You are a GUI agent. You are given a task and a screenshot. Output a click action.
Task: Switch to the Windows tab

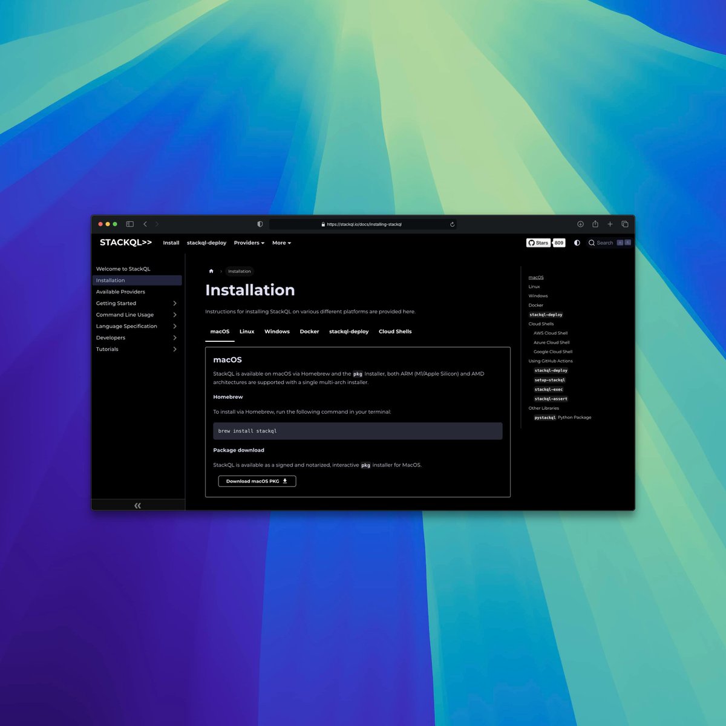pyautogui.click(x=277, y=332)
